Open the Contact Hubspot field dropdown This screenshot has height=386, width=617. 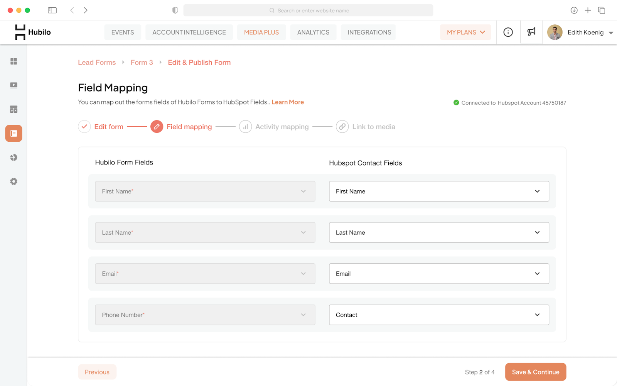(439, 315)
